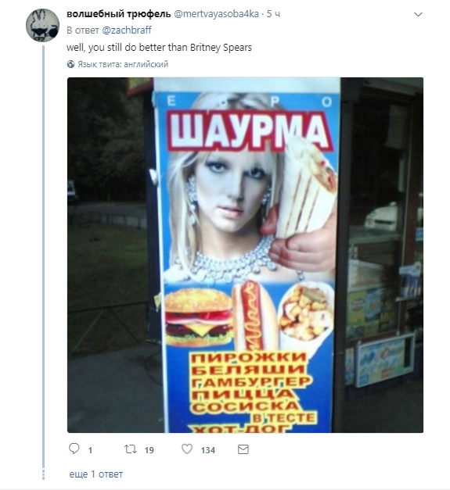Click 'Язык твита: английский' language label
450x490 pixels.
[x=123, y=64]
